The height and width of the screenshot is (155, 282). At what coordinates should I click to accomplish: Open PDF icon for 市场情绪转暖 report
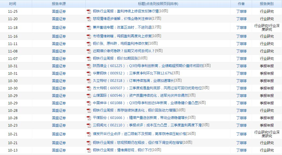(89, 37)
